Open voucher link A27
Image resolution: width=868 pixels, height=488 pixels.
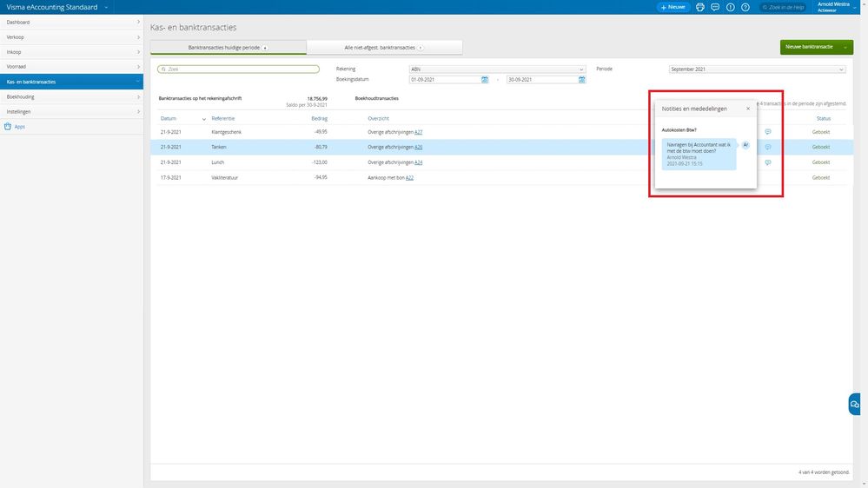click(x=419, y=132)
